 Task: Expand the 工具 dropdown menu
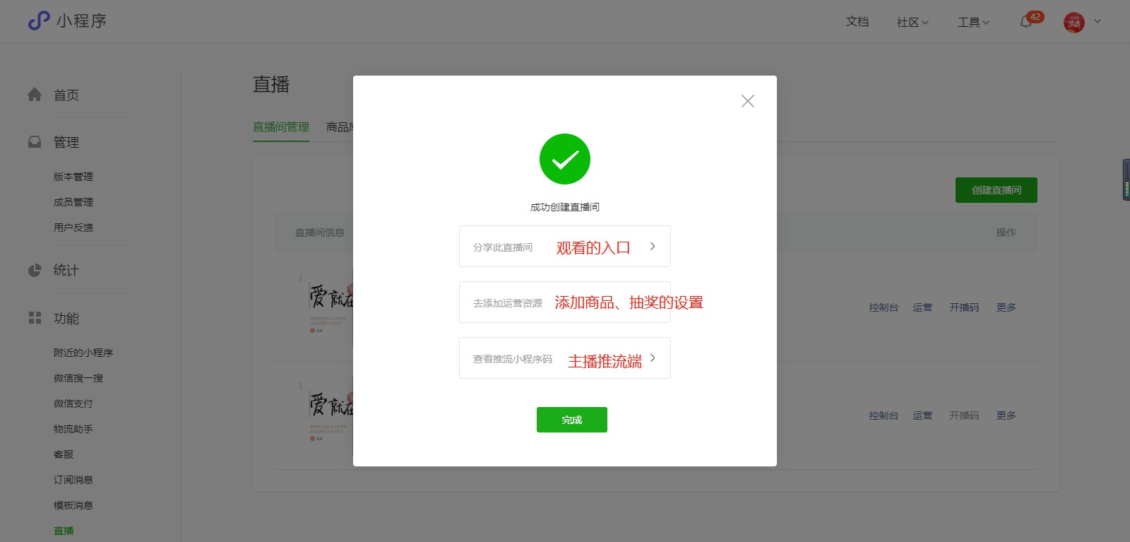[x=973, y=23]
